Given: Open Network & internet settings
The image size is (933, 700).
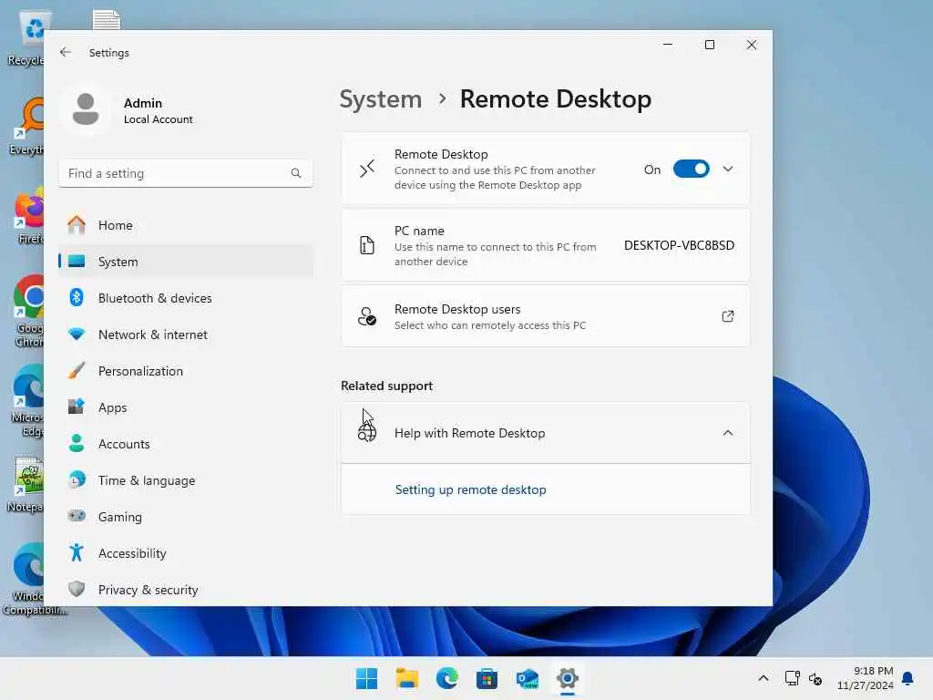Looking at the screenshot, I should [x=186, y=335].
